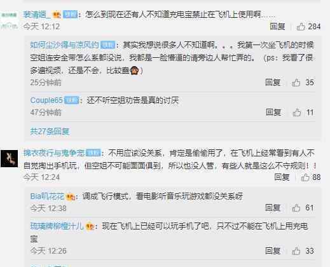Viewport: 330px width, 267px height.
Task: Like the comment with 88 likes
Action: pyautogui.click(x=305, y=177)
